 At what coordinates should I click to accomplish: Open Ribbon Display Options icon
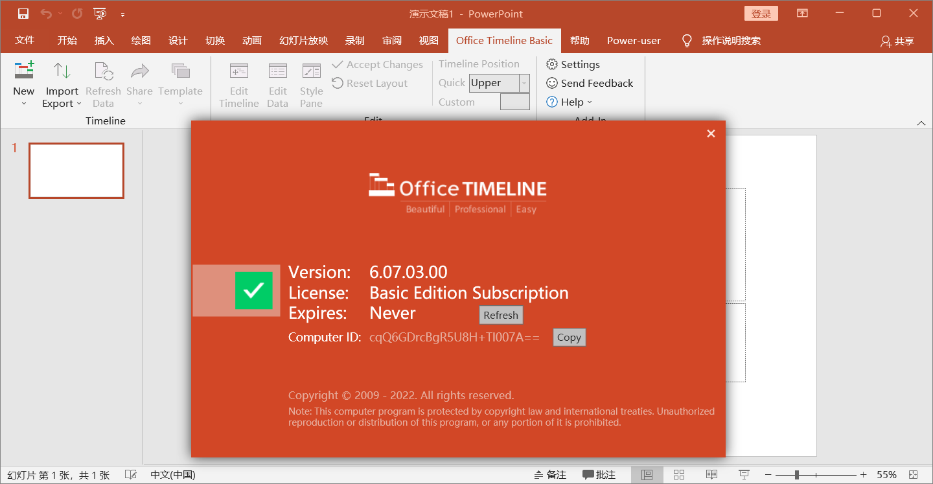pos(802,14)
